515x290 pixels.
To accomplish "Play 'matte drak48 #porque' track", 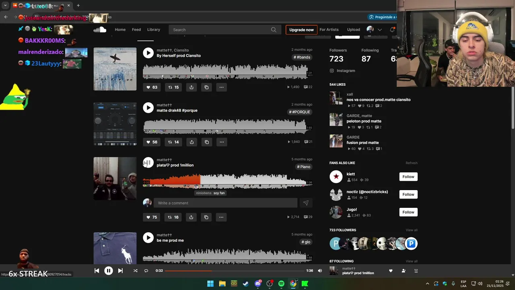I will tap(148, 108).
